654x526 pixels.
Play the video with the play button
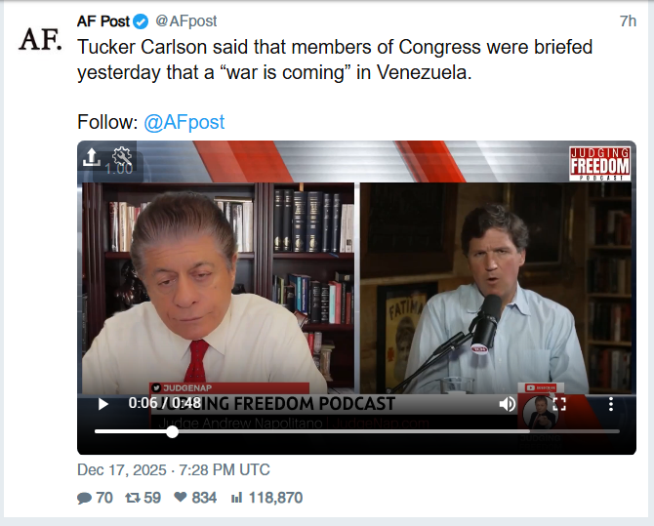103,404
